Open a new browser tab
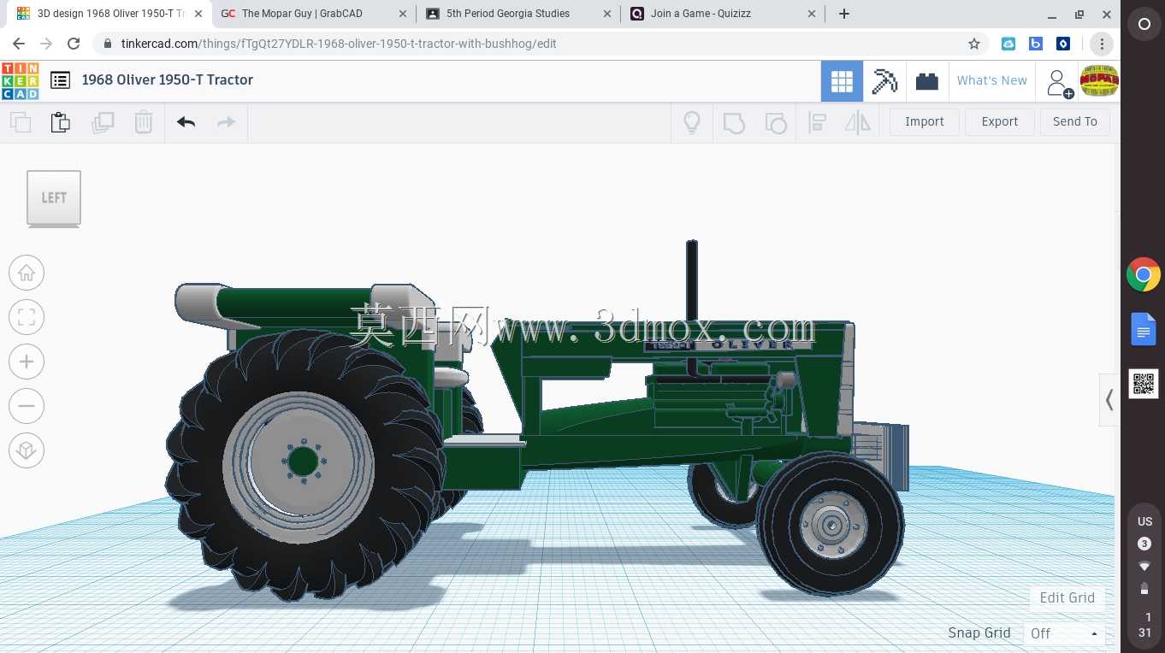1165x653 pixels. tap(844, 14)
